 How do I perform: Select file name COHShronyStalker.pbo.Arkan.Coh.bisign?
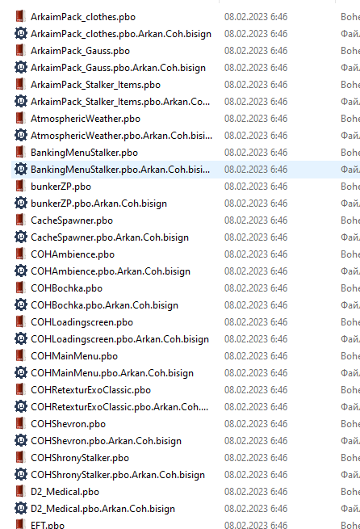click(118, 475)
